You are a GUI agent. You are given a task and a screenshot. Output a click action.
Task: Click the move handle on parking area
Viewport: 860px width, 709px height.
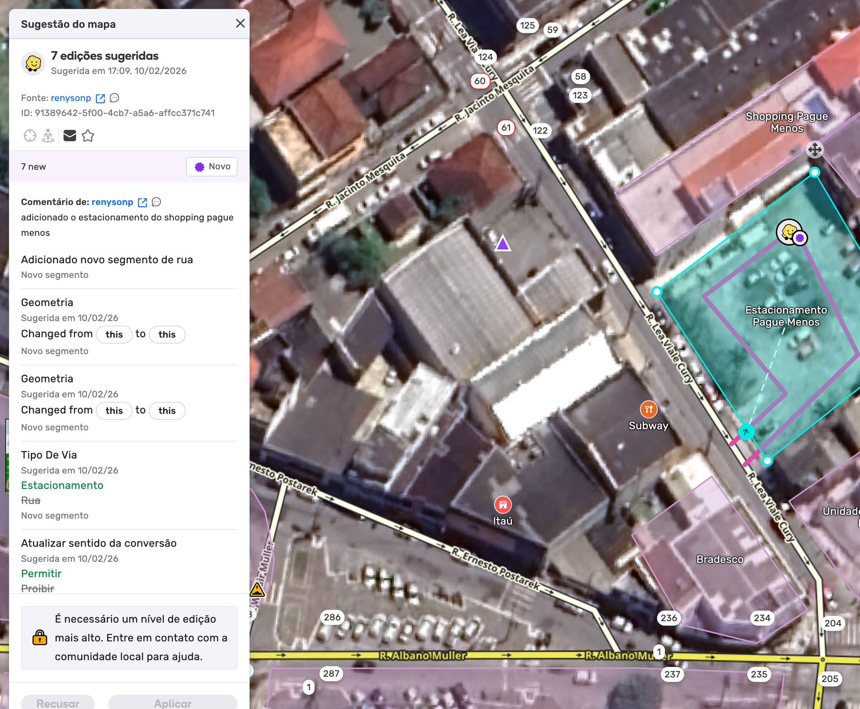tap(814, 149)
